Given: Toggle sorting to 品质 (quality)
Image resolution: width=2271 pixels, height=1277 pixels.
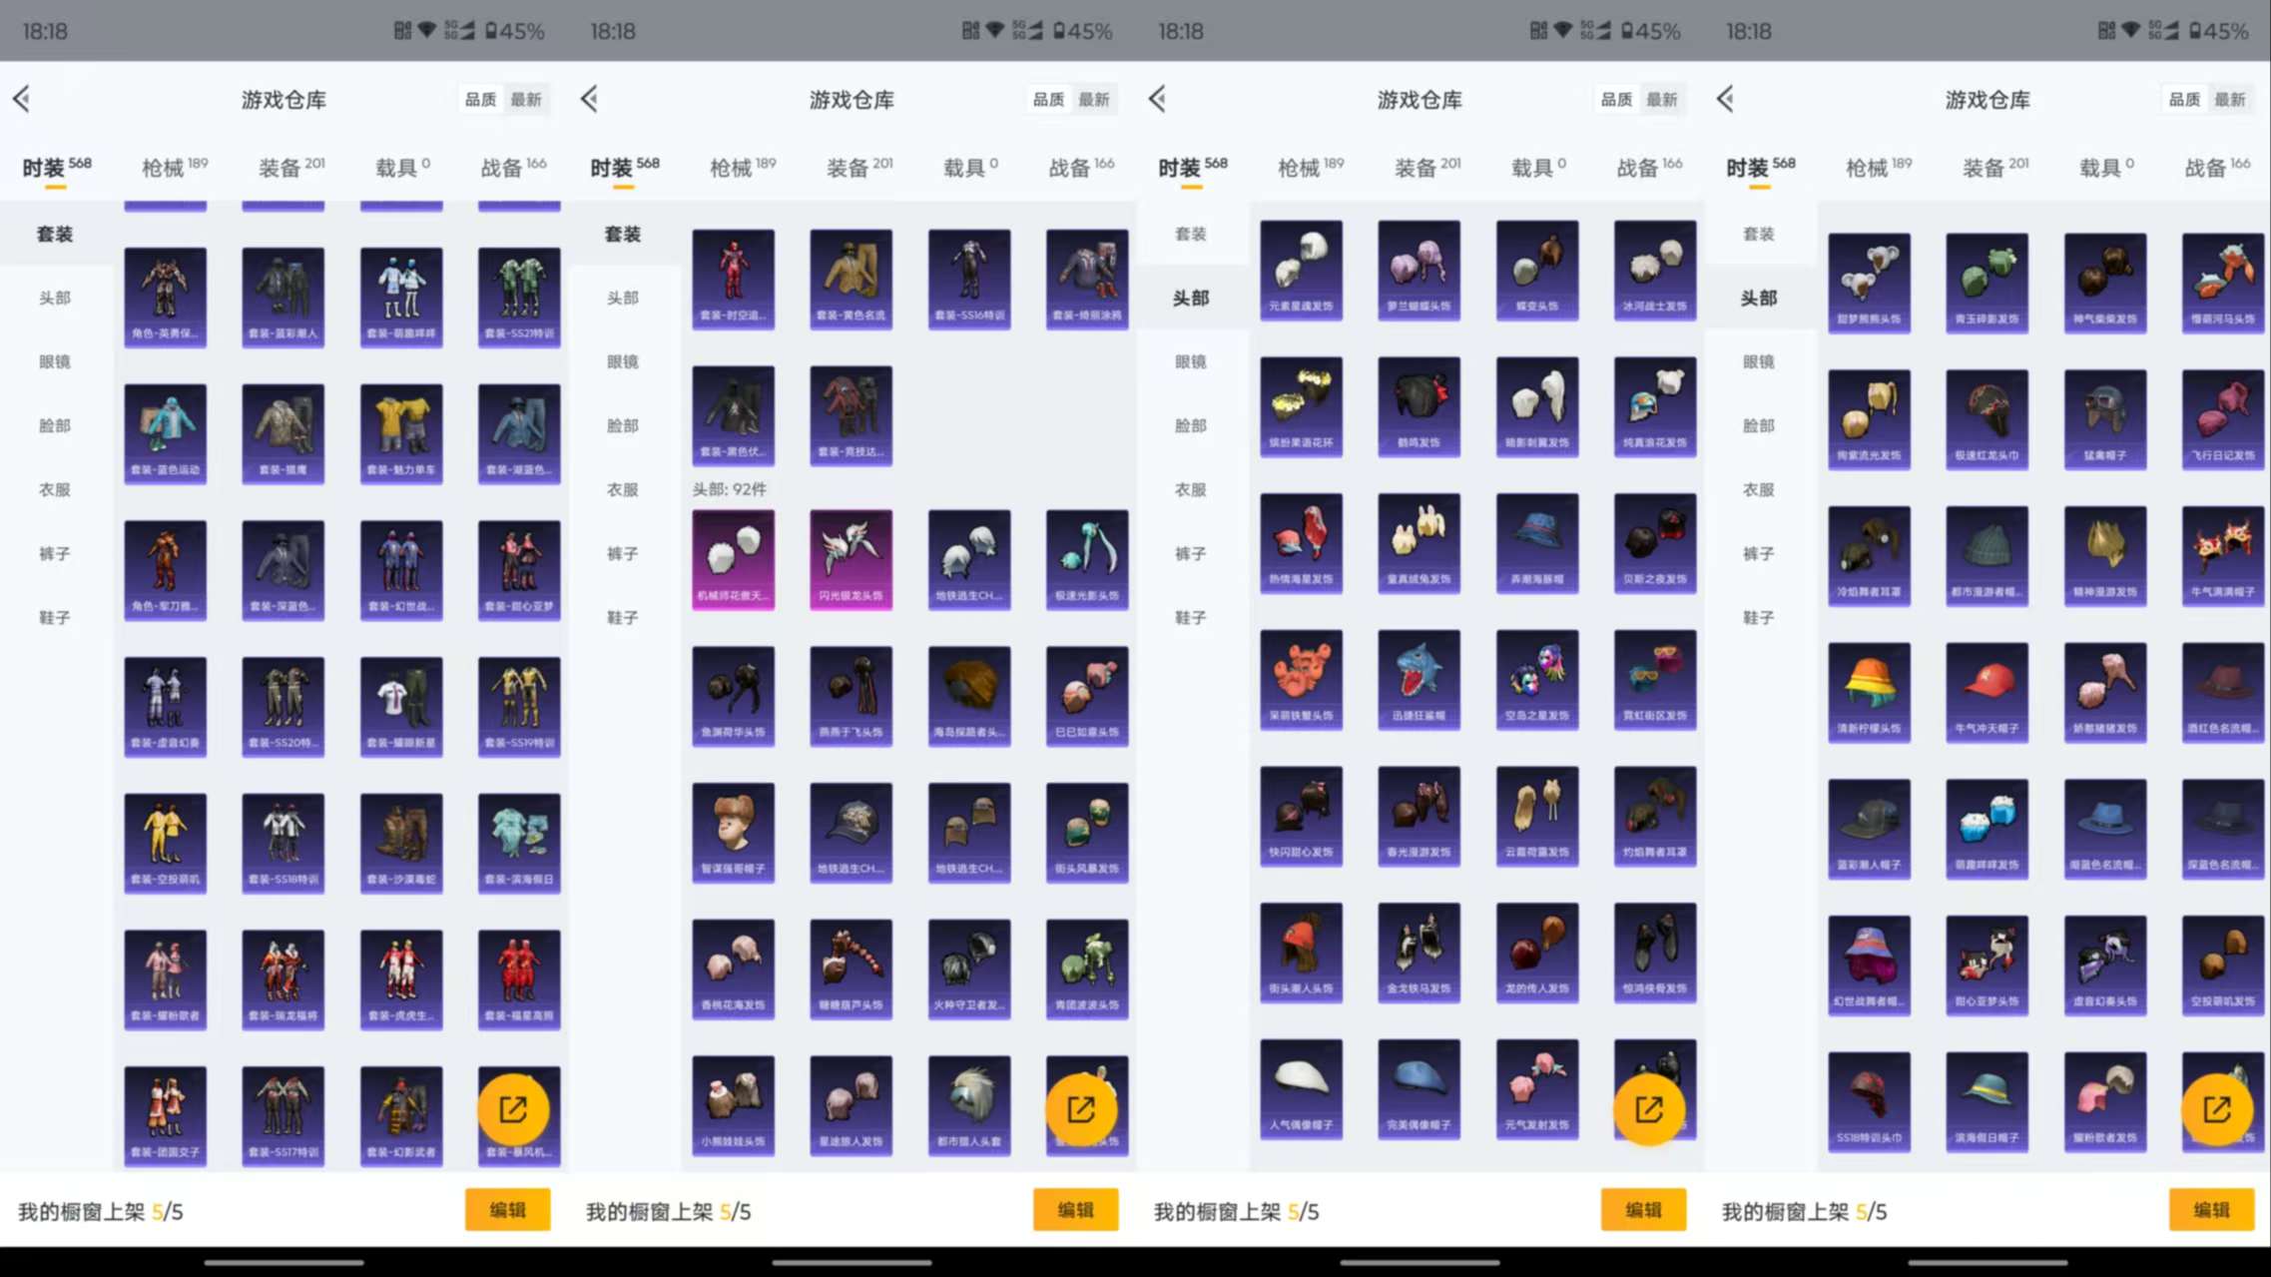Looking at the screenshot, I should point(482,99).
